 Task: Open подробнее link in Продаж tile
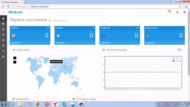pos(61,43)
